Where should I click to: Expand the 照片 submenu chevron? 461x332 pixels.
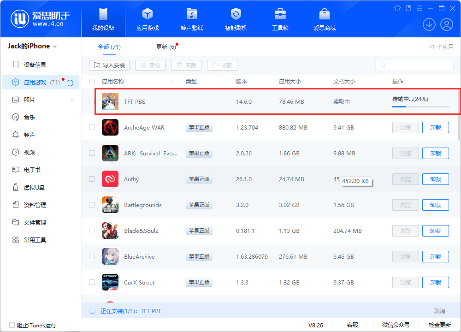click(x=72, y=100)
